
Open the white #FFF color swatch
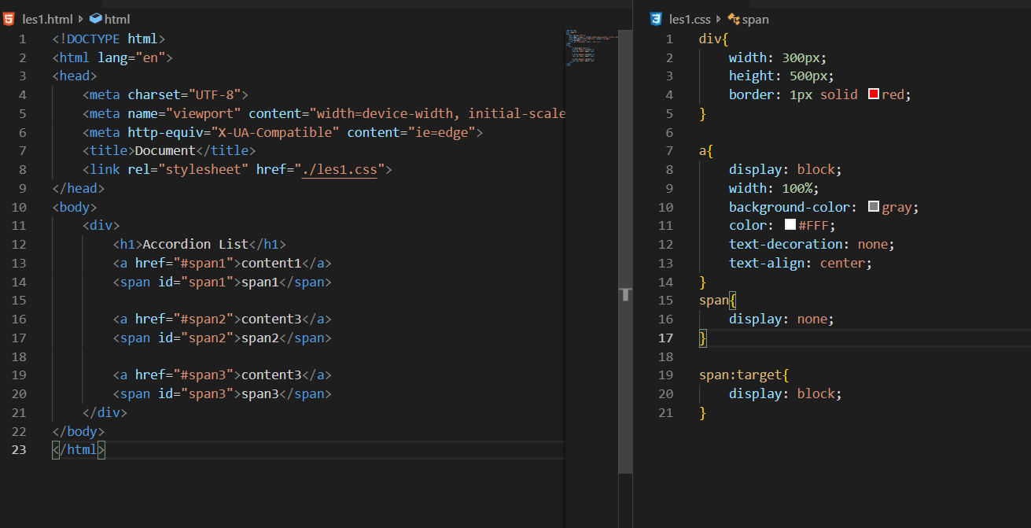coord(790,226)
